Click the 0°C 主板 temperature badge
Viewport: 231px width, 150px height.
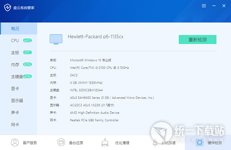pyautogui.click(x=27, y=53)
